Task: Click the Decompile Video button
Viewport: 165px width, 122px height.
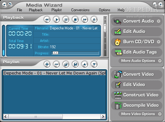Action: [136, 105]
